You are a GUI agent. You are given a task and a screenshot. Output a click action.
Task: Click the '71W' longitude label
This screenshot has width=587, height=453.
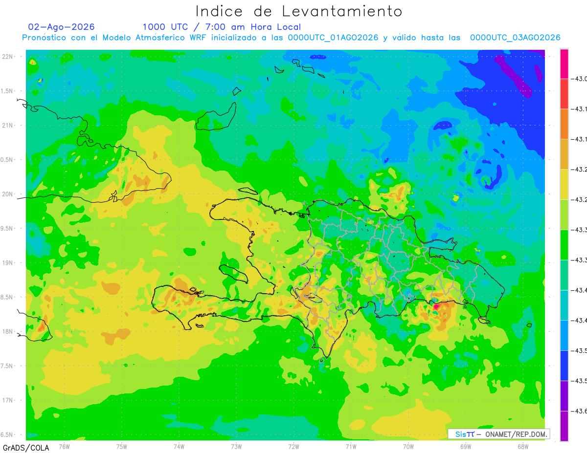pyautogui.click(x=351, y=446)
